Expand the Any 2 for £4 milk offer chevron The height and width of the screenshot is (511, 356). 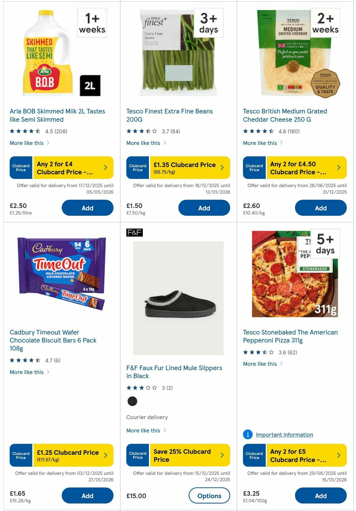click(x=105, y=167)
